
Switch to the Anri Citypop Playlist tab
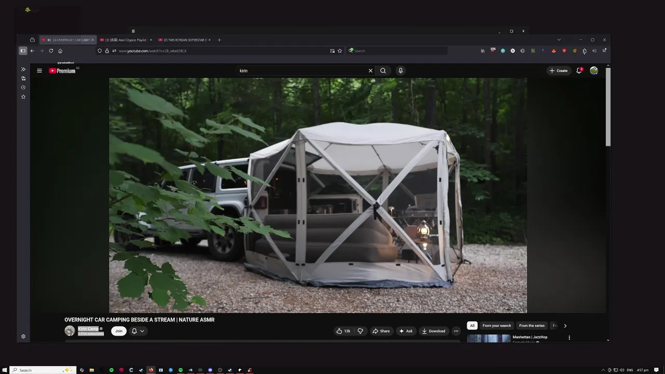pyautogui.click(x=126, y=40)
